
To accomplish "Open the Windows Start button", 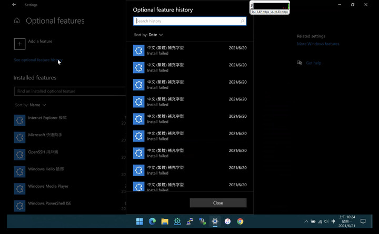I will click(x=139, y=221).
